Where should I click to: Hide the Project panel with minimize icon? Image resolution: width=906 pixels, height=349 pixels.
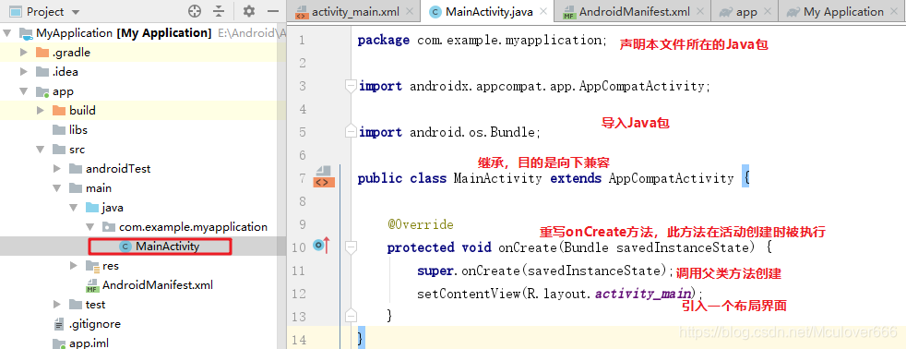[x=273, y=11]
